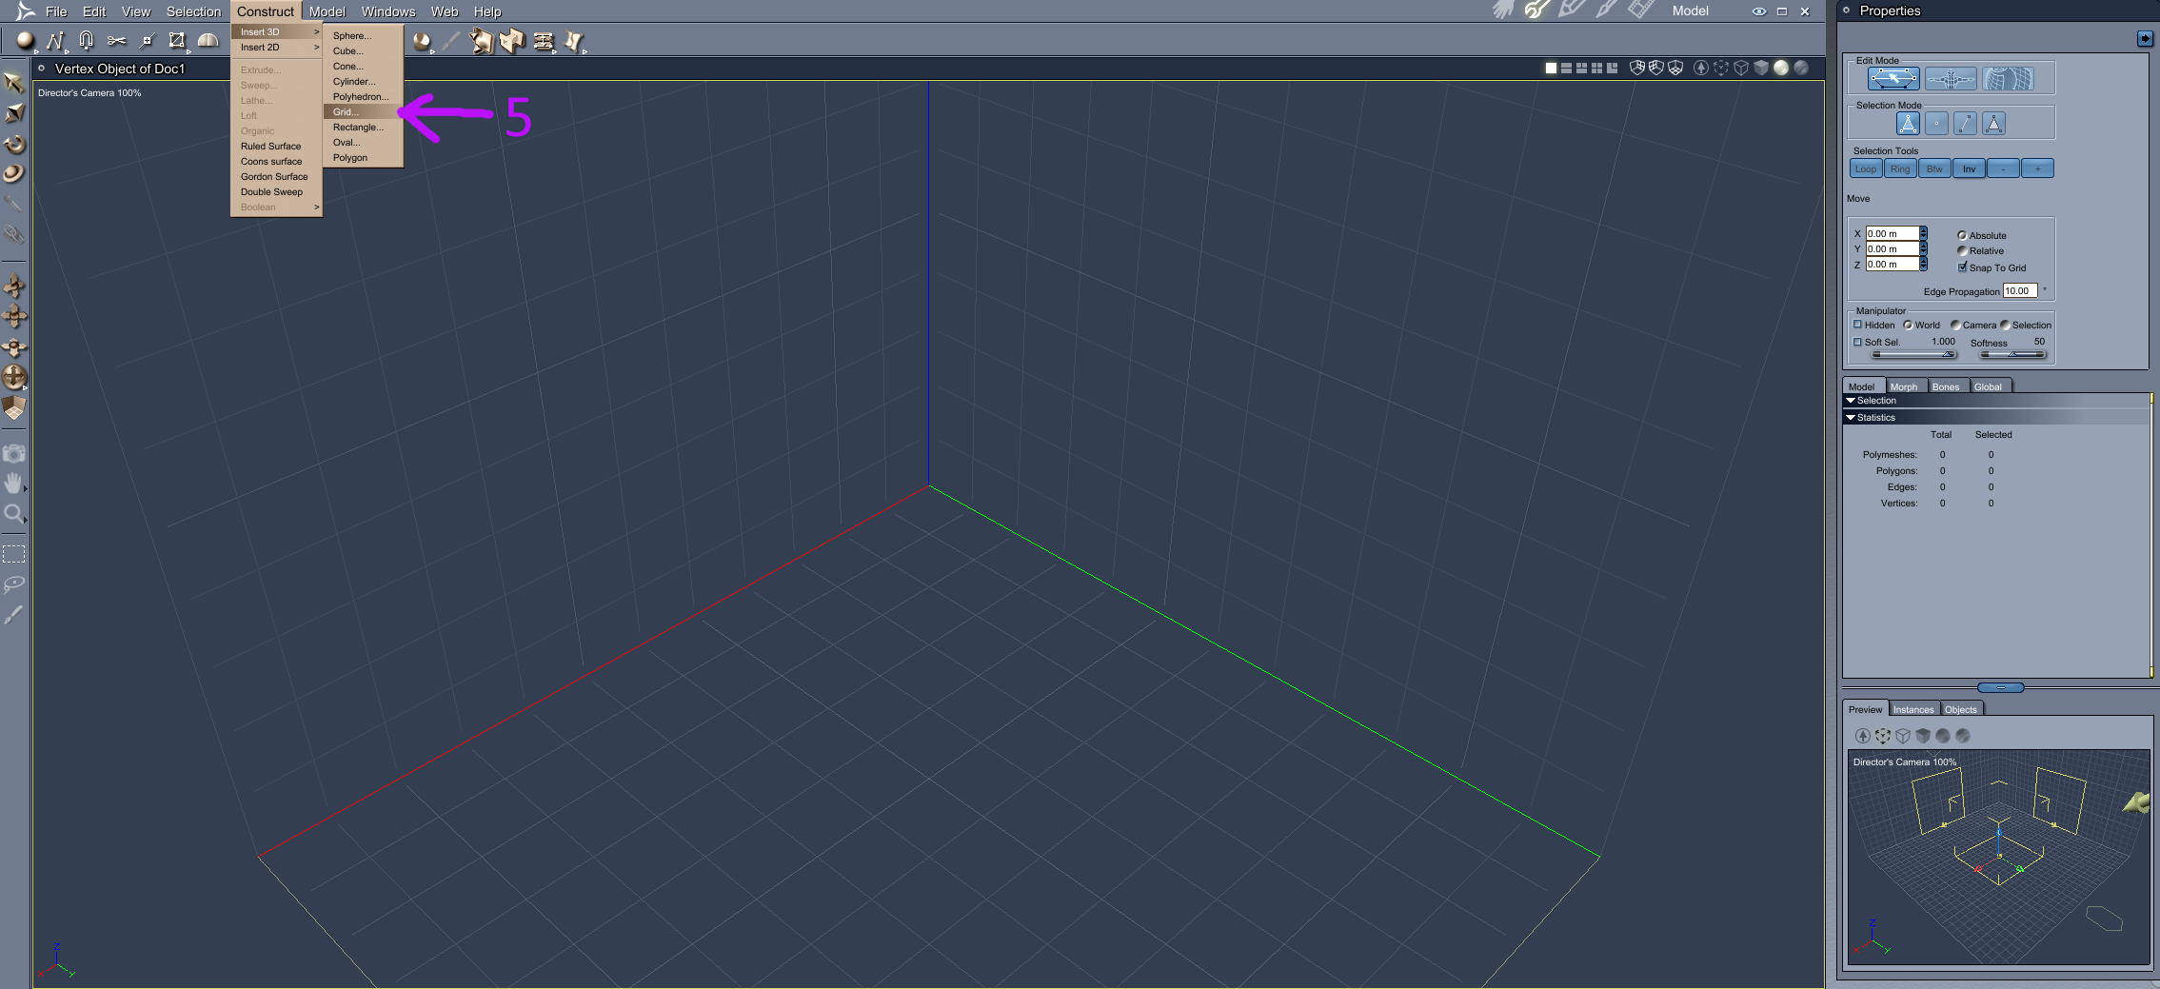
Task: Click the Loop selection button
Action: click(1866, 168)
